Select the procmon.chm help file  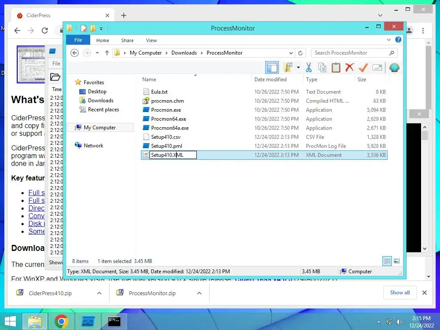167,101
